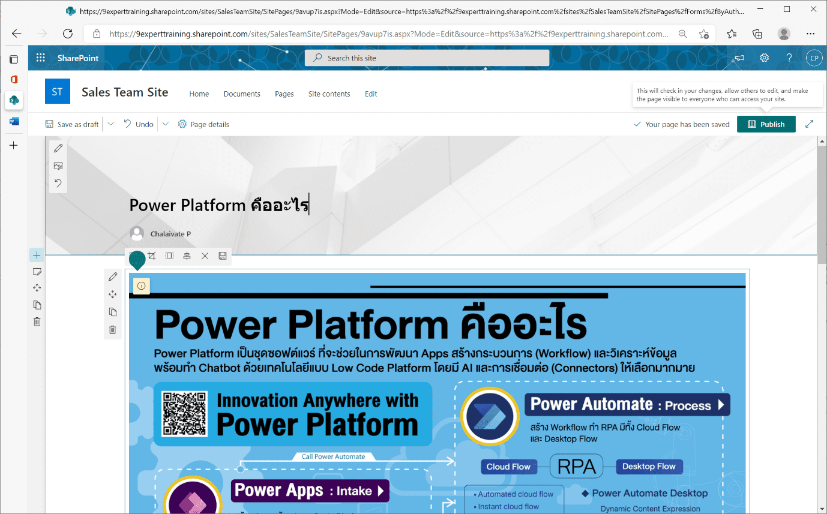Center the image with the align icon
827x514 pixels.
pyautogui.click(x=187, y=256)
